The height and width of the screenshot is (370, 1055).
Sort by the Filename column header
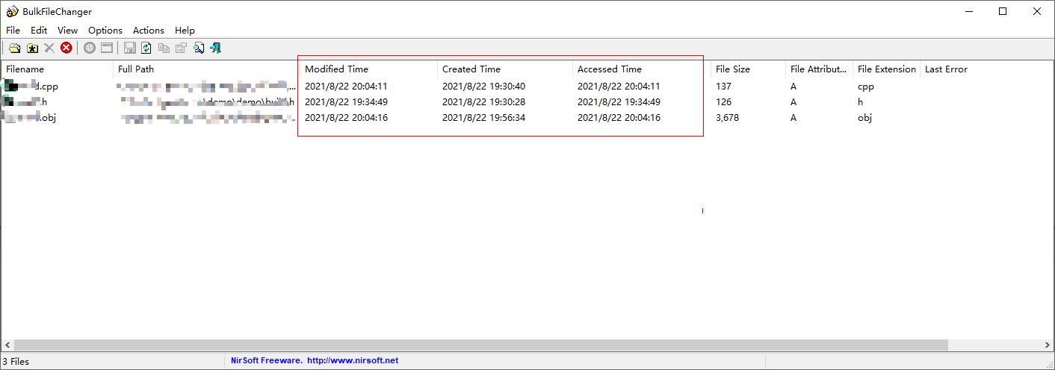point(57,69)
